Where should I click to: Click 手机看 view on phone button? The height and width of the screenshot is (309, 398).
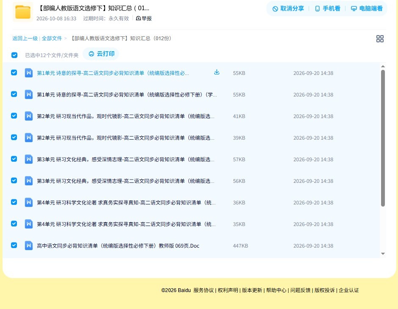coord(327,8)
